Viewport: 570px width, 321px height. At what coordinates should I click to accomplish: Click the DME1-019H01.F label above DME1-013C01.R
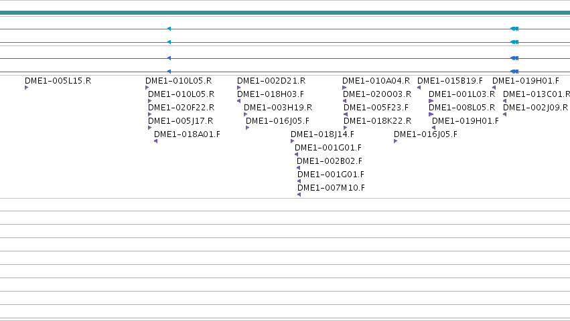526,81
